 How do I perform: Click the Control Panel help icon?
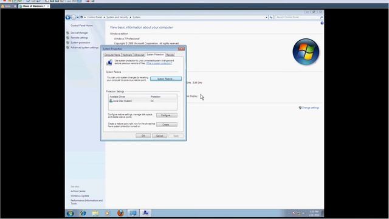tap(322, 23)
